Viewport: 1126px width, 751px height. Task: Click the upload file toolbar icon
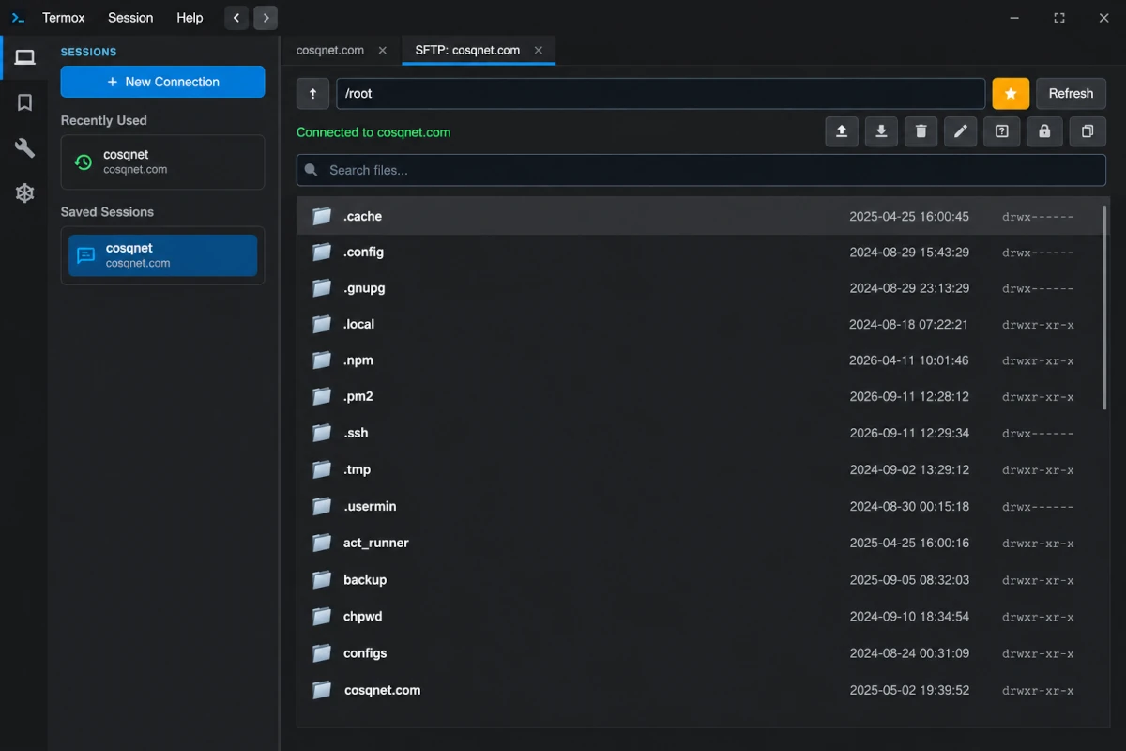click(842, 131)
